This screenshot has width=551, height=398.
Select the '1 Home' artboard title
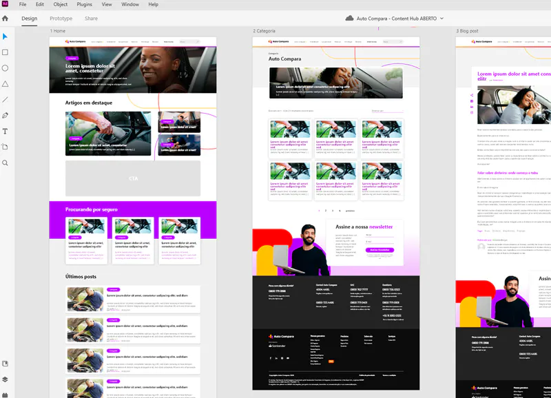click(58, 31)
